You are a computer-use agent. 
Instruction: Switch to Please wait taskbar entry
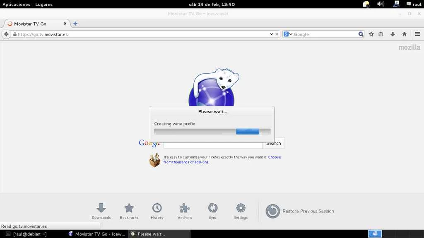(159, 234)
